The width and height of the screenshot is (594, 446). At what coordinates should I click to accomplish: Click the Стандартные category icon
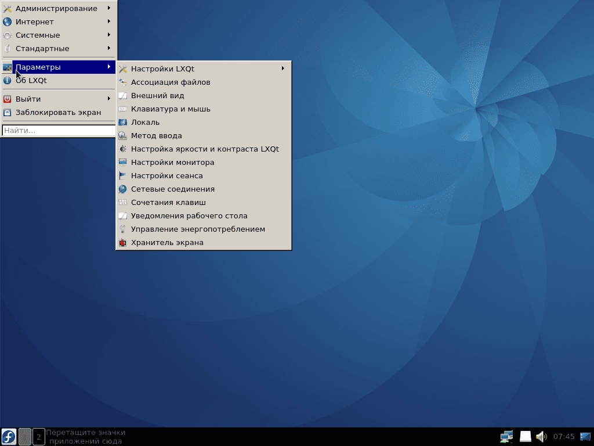(7, 48)
